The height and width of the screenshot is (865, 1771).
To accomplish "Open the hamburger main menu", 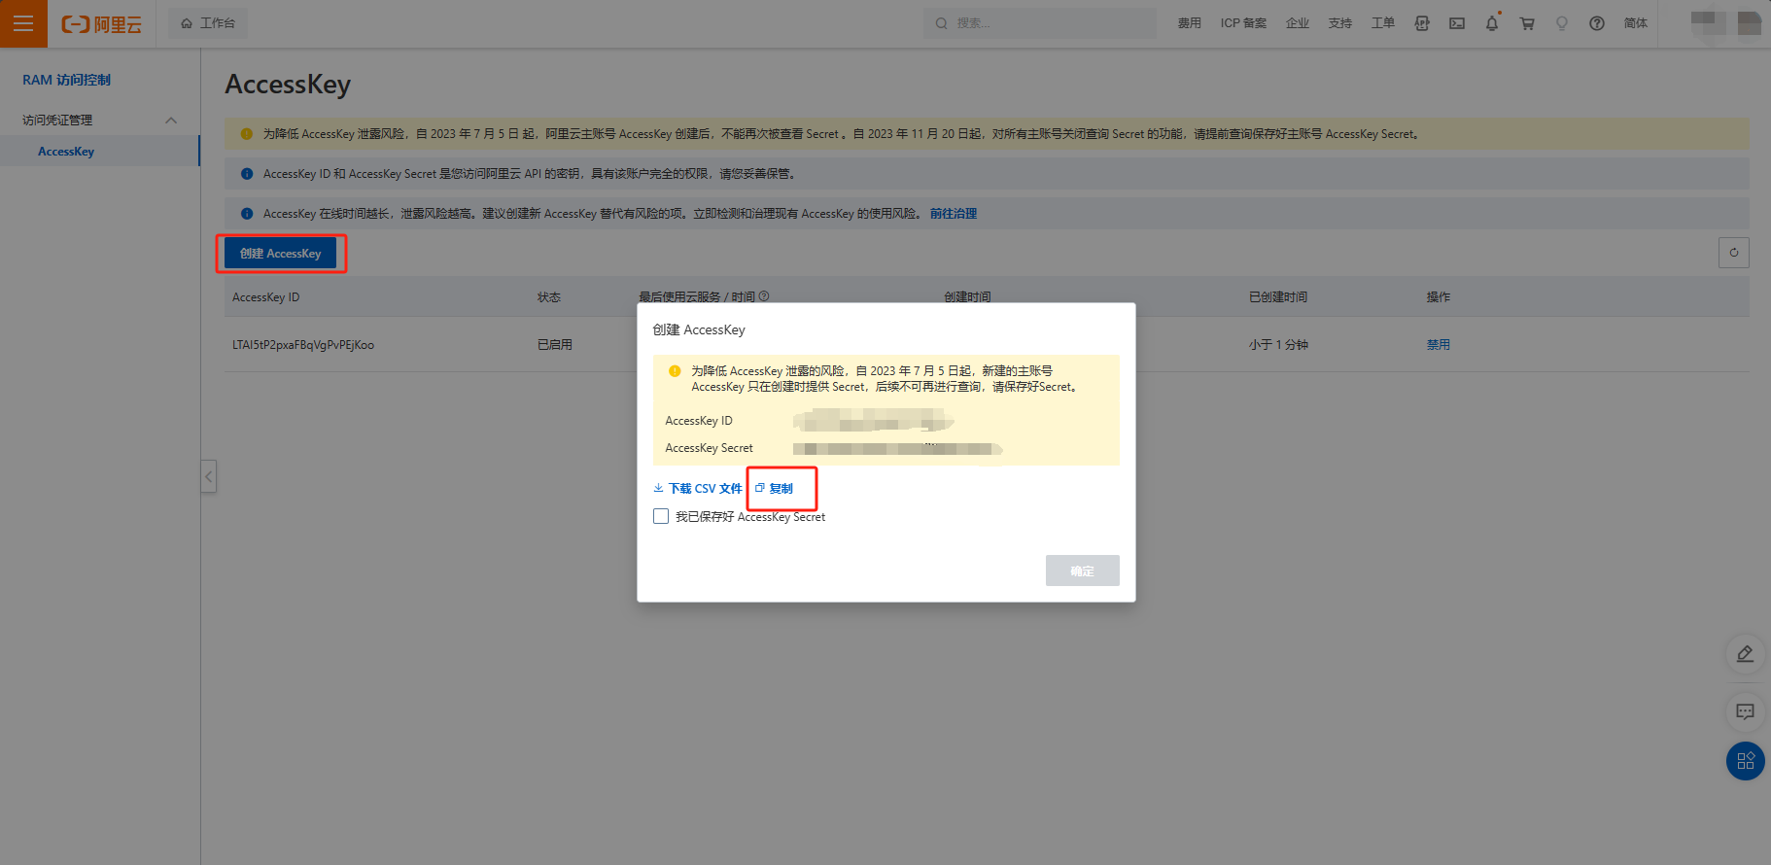I will click(23, 23).
